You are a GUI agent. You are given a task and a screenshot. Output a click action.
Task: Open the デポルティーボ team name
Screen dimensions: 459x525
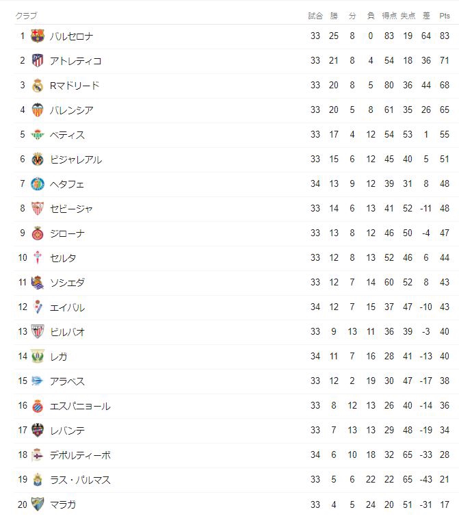click(80, 455)
